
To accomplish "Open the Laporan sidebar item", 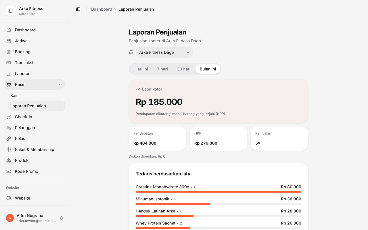I will [34, 74].
